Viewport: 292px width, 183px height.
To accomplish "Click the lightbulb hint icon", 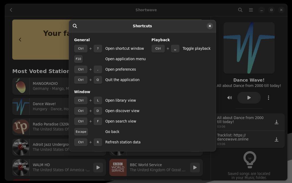I will point(250,160).
